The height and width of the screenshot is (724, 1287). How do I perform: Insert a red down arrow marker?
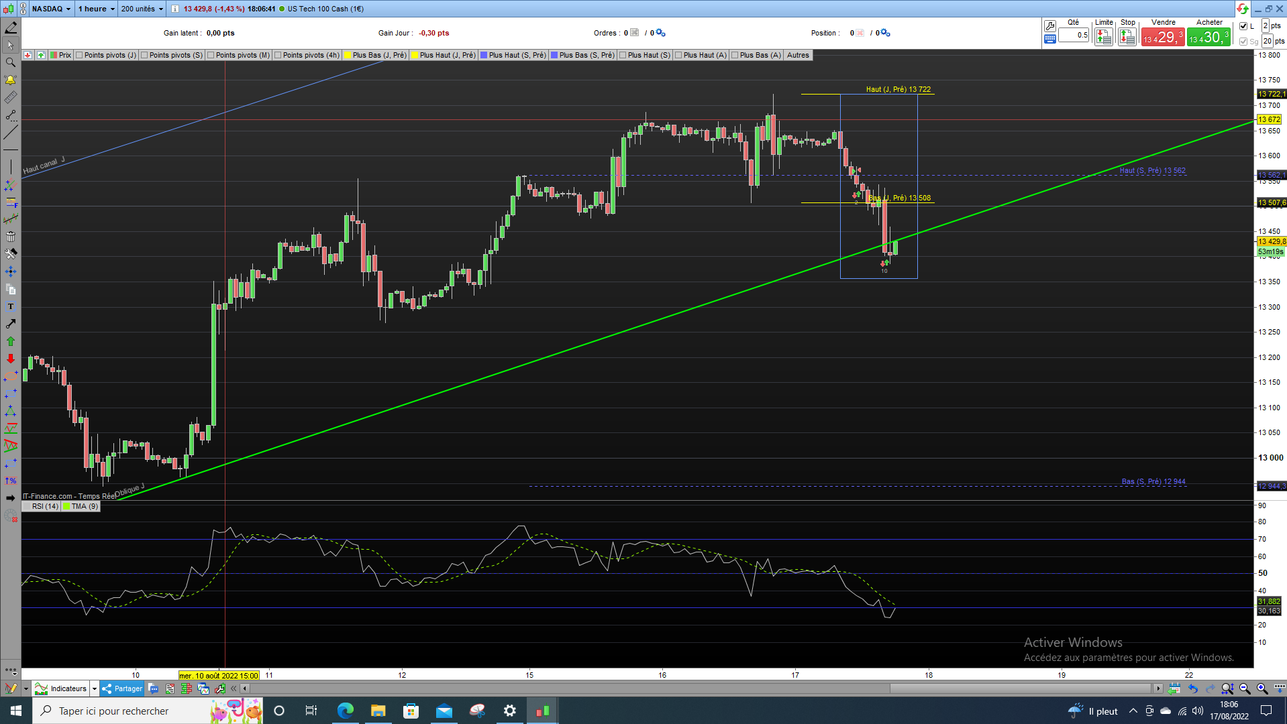pyautogui.click(x=11, y=359)
